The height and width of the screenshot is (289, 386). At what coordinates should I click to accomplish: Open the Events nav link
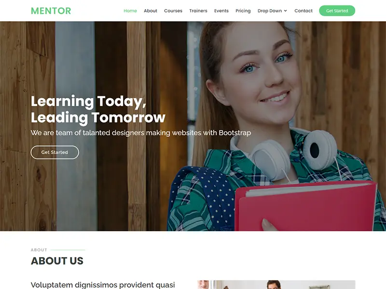(x=221, y=11)
